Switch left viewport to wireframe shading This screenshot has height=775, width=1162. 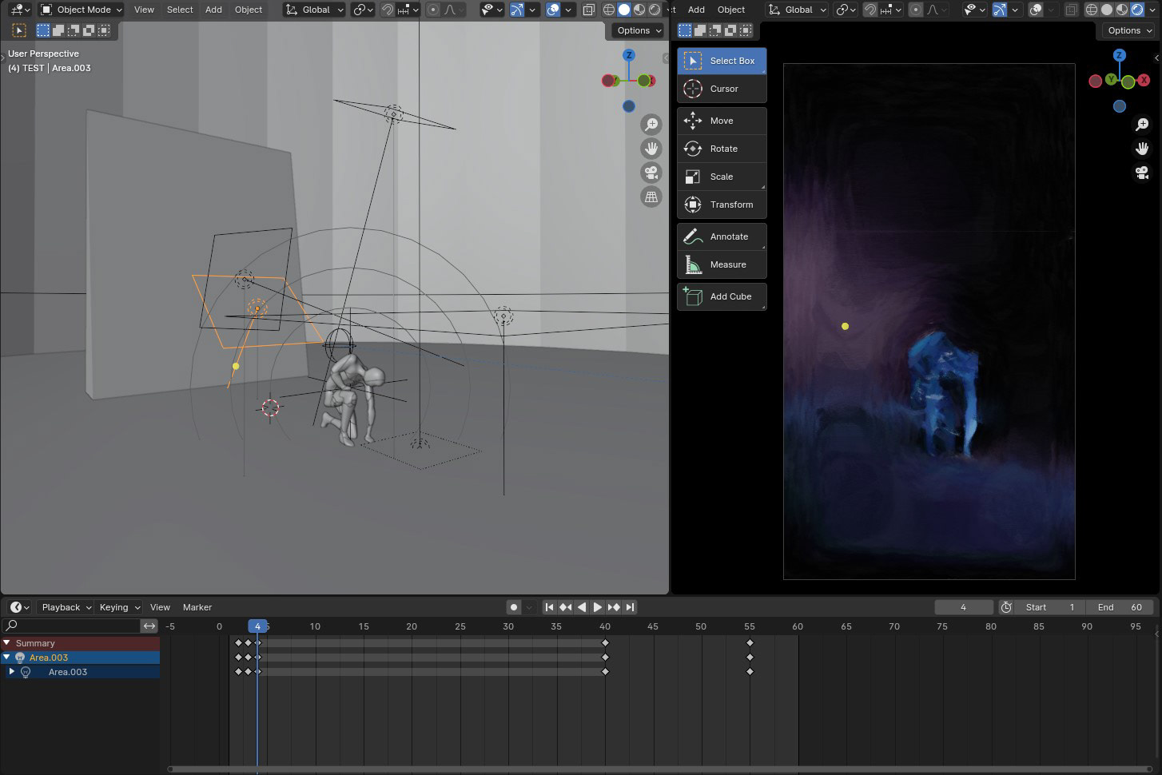(608, 10)
